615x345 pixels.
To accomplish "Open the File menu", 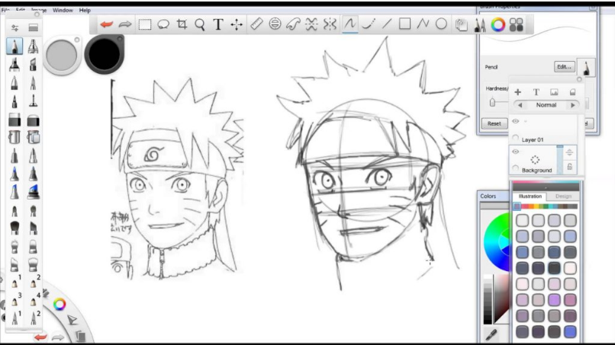I will coord(5,10).
